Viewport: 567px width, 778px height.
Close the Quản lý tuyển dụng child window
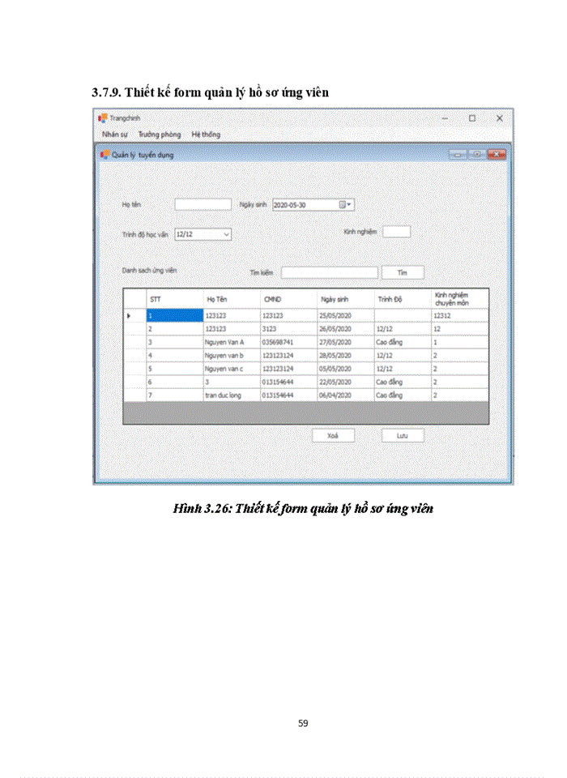click(x=497, y=154)
